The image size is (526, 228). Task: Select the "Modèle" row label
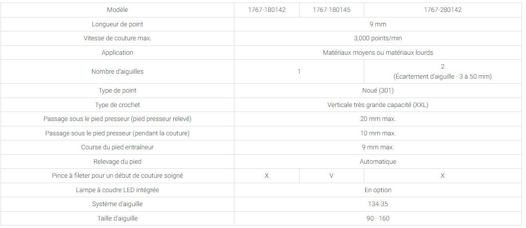(x=117, y=10)
